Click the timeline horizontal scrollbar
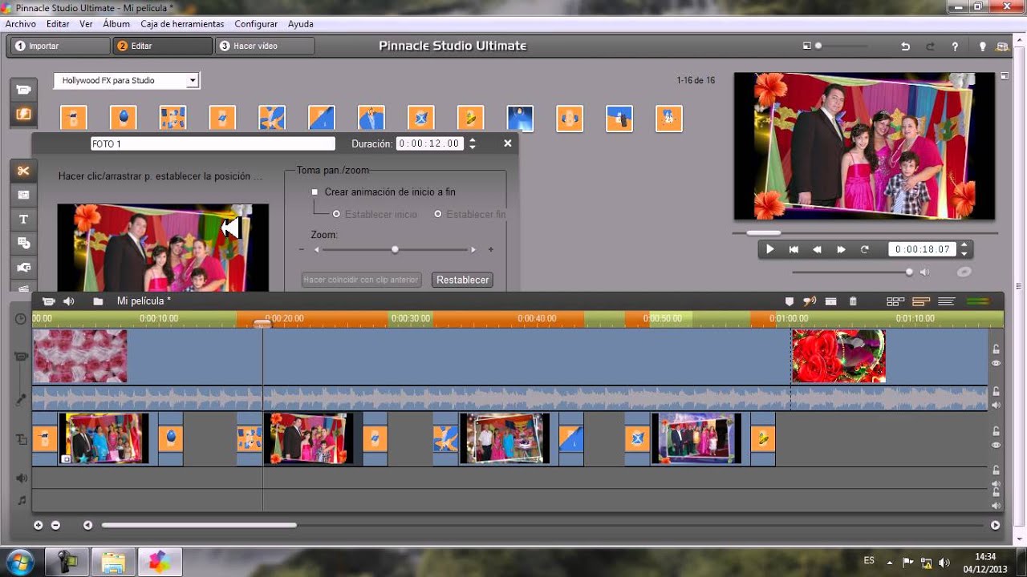Viewport: 1027px width, 577px height. click(x=199, y=525)
